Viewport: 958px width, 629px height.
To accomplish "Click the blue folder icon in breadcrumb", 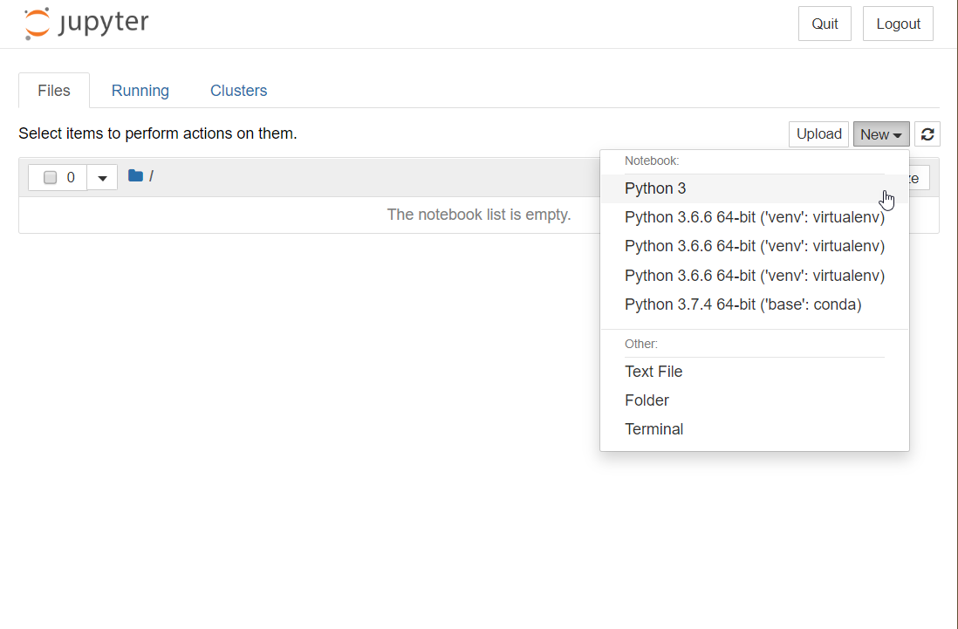I will click(135, 175).
